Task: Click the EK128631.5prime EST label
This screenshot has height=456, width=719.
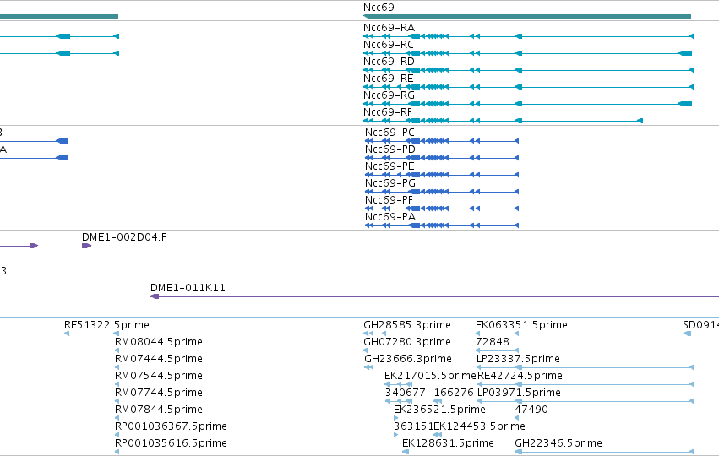Action: [x=448, y=443]
